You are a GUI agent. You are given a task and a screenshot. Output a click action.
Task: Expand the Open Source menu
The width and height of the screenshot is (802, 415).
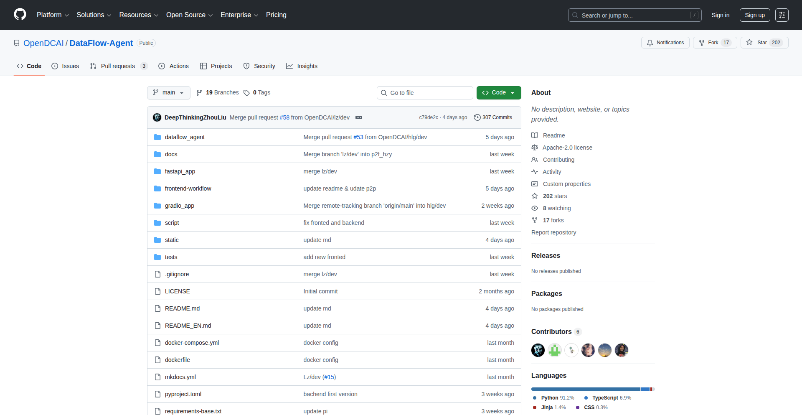click(189, 15)
